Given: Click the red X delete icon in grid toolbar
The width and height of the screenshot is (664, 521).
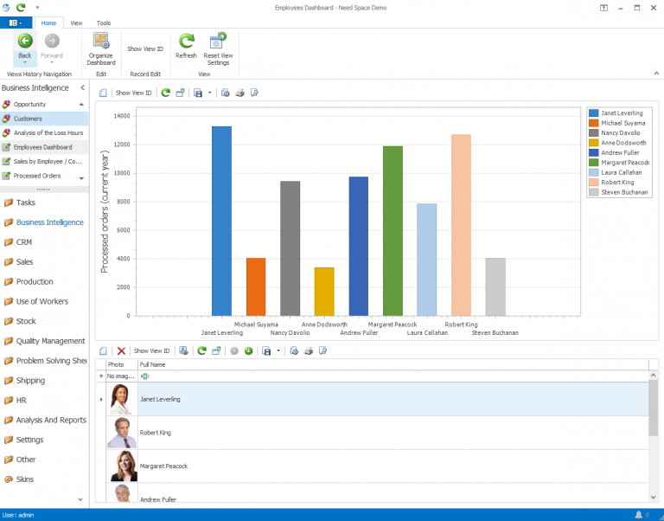Looking at the screenshot, I should 121,351.
